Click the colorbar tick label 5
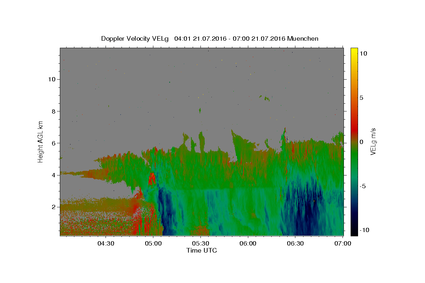 pyautogui.click(x=362, y=98)
